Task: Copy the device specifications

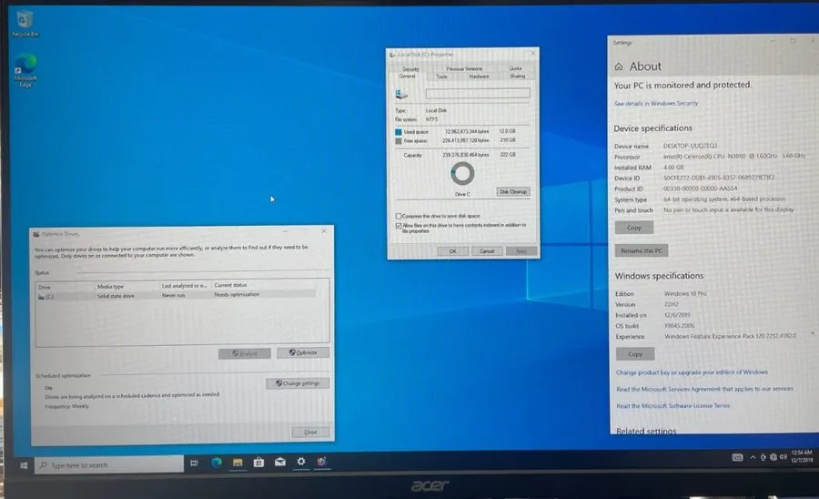Action: [633, 228]
